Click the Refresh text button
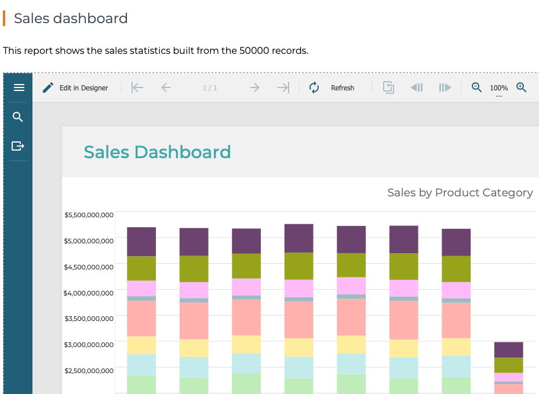 [343, 88]
